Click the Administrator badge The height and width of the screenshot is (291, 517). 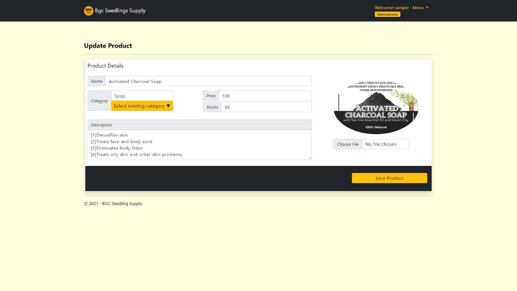tap(387, 14)
